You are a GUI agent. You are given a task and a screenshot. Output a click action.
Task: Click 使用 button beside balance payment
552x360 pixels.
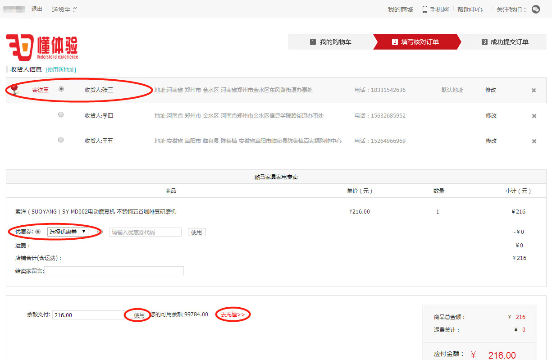point(139,315)
